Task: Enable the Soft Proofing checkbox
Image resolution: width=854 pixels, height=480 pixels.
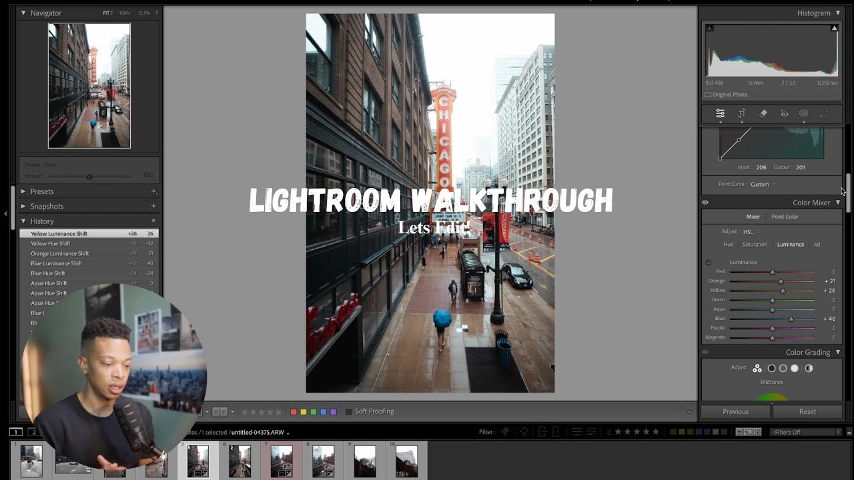Action: [x=348, y=412]
